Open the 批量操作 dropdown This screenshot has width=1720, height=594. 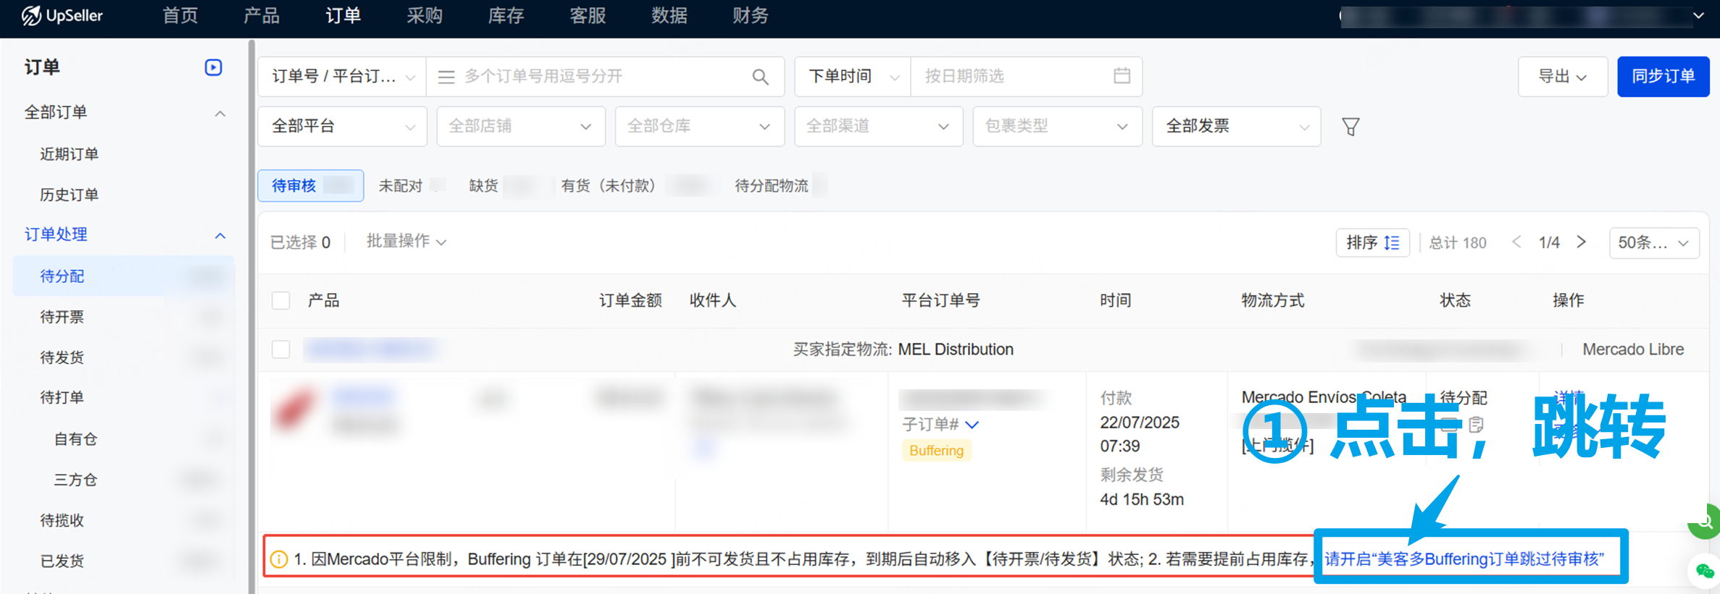[x=406, y=242]
